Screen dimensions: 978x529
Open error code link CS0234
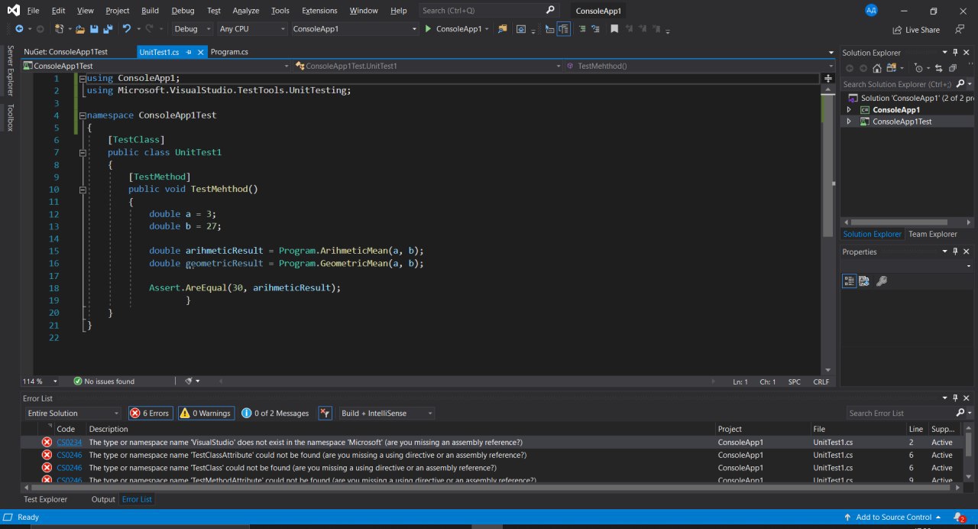[69, 443]
